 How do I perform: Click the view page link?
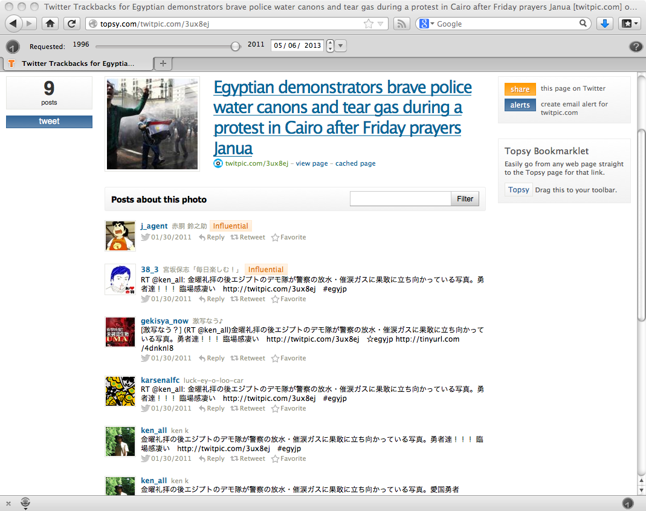point(311,163)
